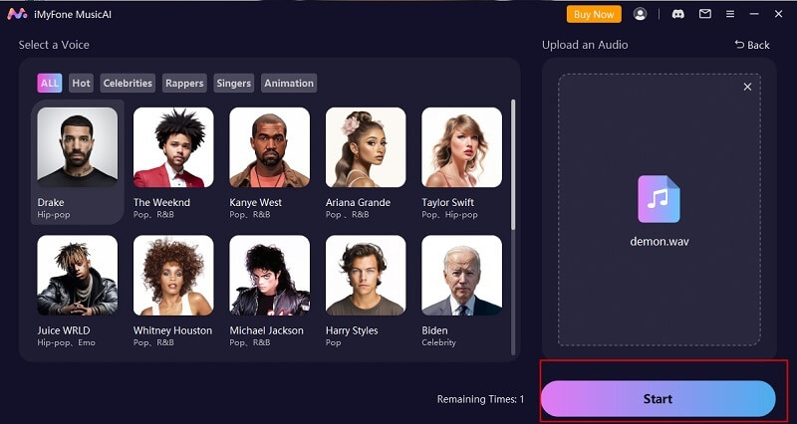Click the voice list vertical scrollbar
Viewport: 797px width, 424px height.
(513, 164)
